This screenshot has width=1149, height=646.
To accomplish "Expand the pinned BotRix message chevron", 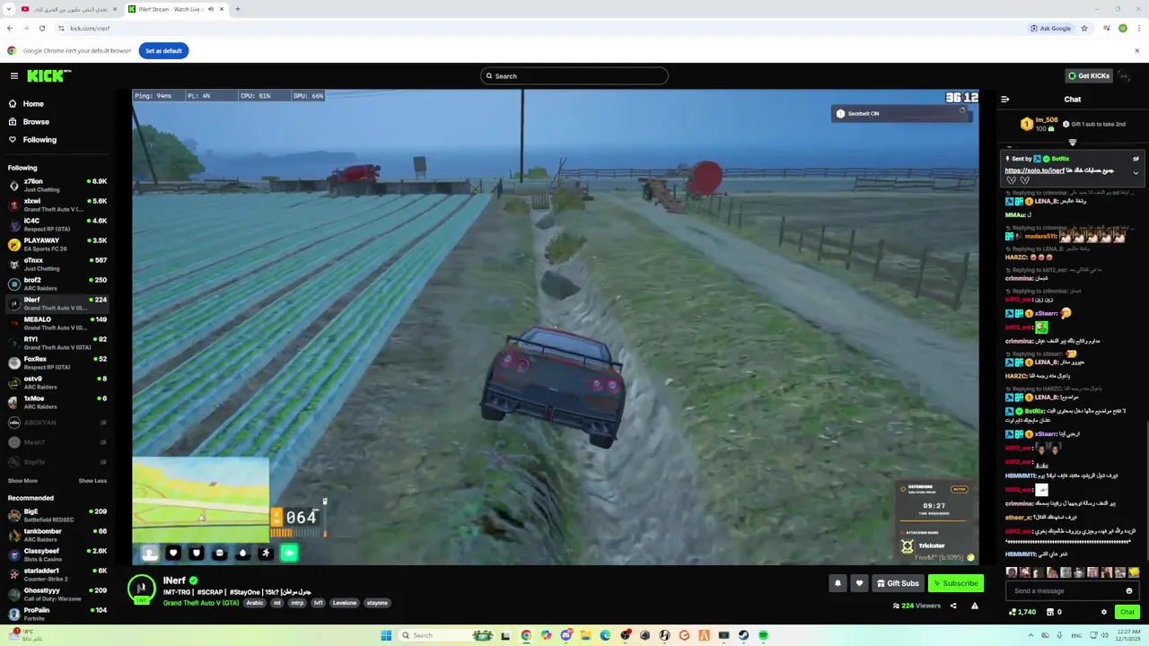I will click(1136, 172).
